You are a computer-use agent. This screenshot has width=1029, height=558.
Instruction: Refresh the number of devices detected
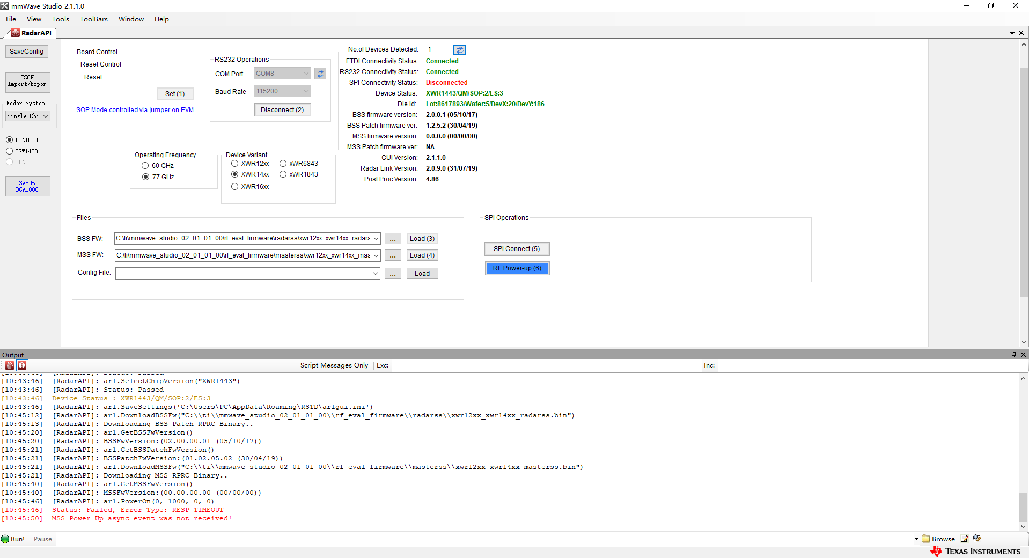click(x=459, y=50)
